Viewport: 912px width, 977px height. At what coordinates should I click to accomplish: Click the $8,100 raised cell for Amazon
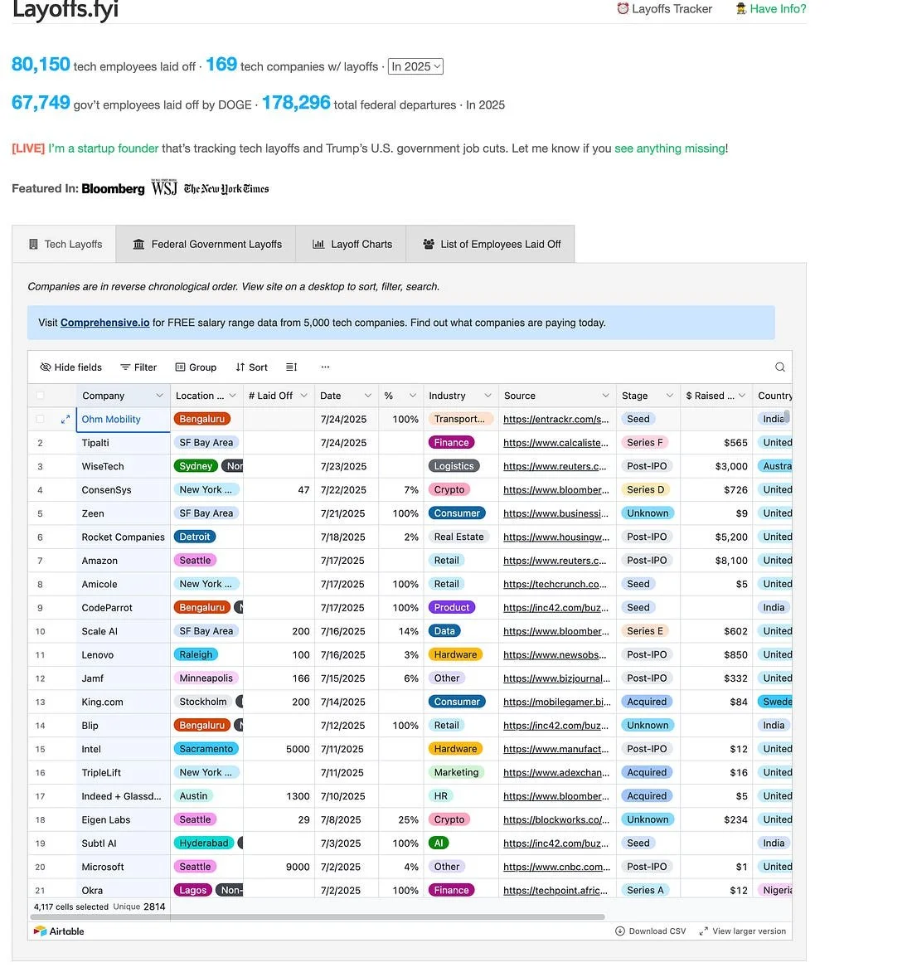(x=716, y=561)
